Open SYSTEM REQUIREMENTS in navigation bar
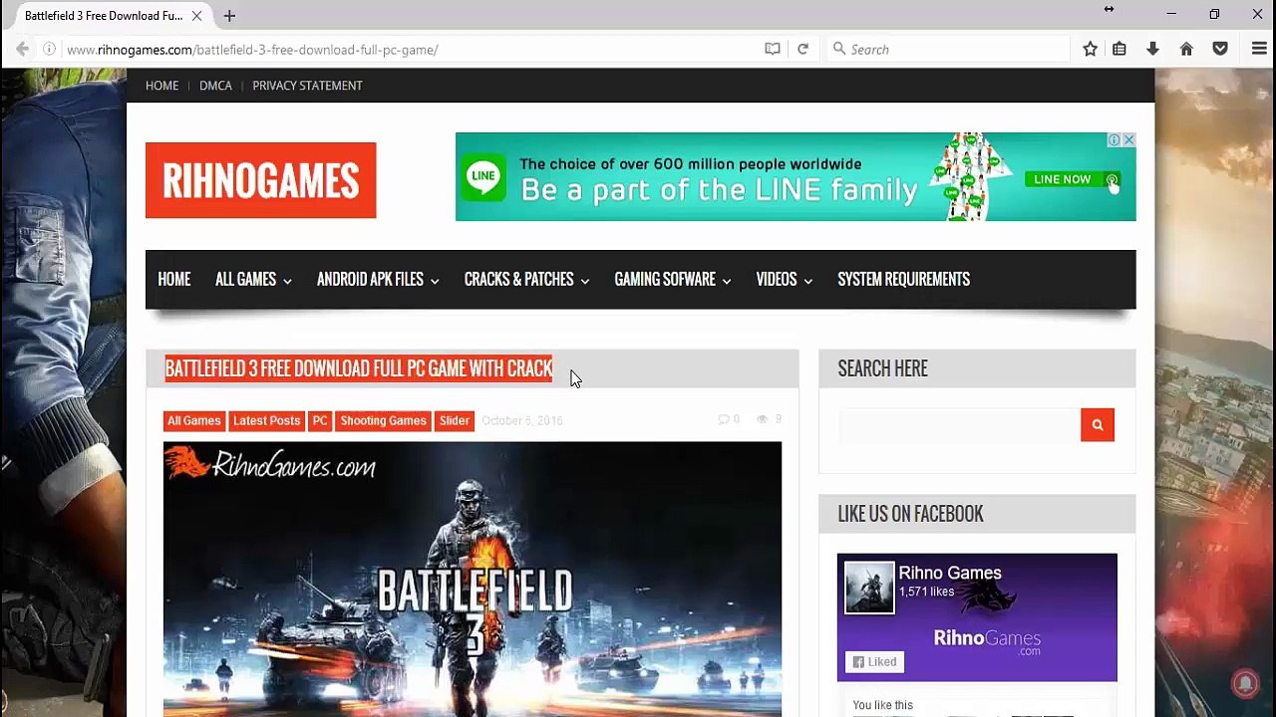The width and height of the screenshot is (1276, 717). (903, 280)
